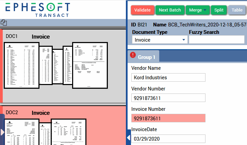The image size is (247, 145).
Task: Click the highlighted Invoice Number field
Action: pos(168,118)
